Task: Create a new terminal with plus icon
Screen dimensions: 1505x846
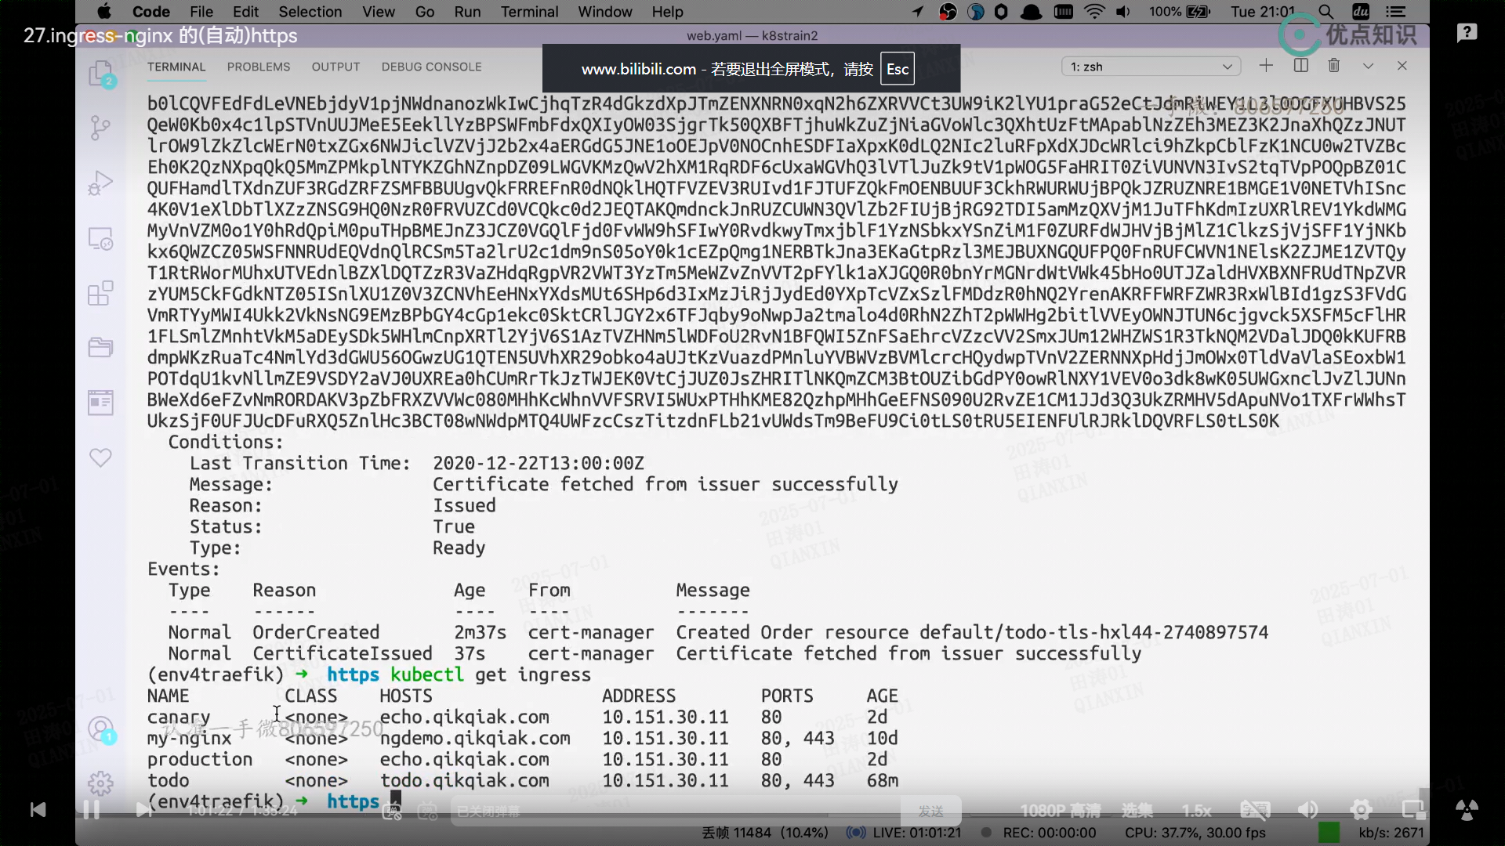Action: (x=1266, y=66)
